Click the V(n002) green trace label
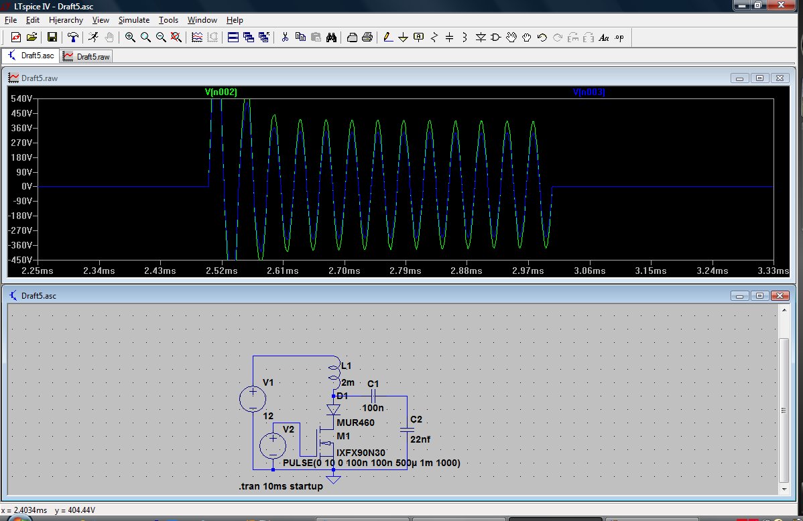Image resolution: width=803 pixels, height=521 pixels. coord(221,92)
